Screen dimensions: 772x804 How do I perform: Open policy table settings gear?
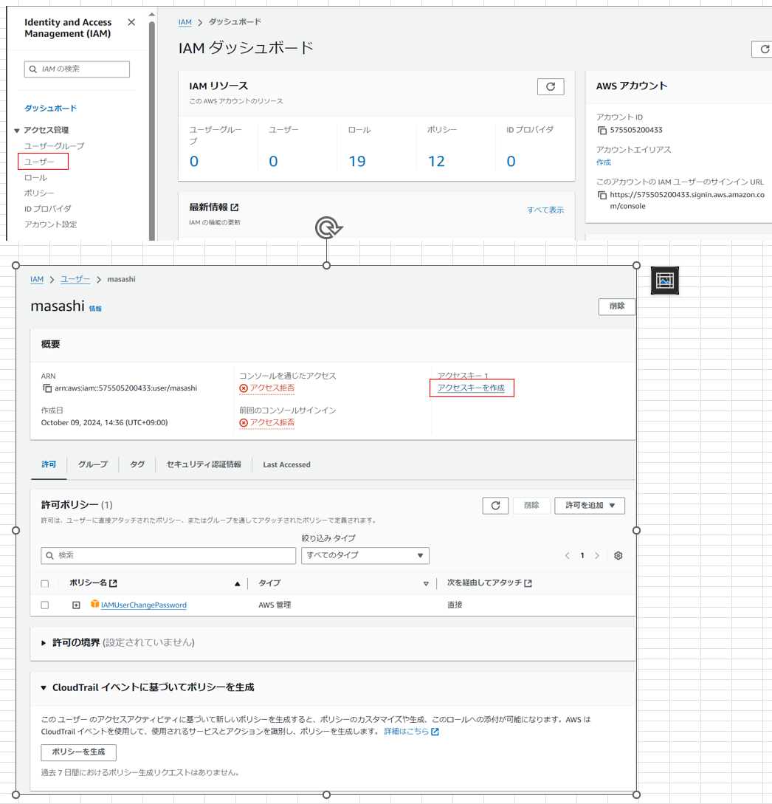point(618,556)
